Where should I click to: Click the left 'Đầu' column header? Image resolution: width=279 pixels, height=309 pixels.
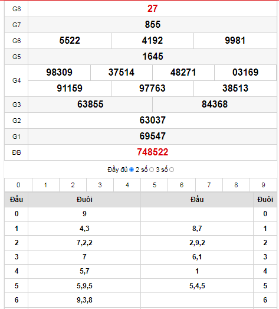(x=17, y=200)
